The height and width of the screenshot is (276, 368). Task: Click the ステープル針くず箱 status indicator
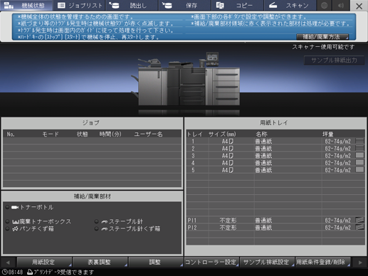click(96, 228)
